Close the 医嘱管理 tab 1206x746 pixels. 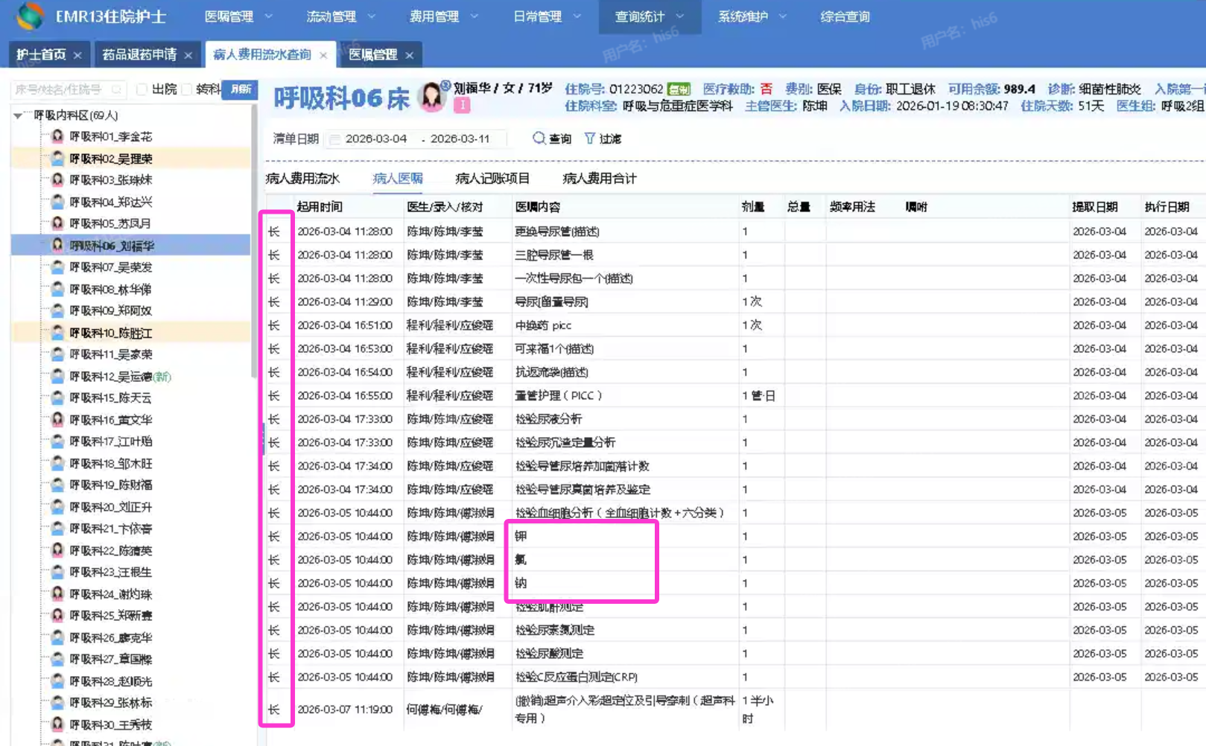click(x=410, y=55)
